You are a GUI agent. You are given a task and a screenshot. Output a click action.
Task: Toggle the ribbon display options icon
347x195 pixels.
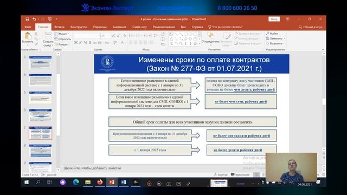[287, 19]
